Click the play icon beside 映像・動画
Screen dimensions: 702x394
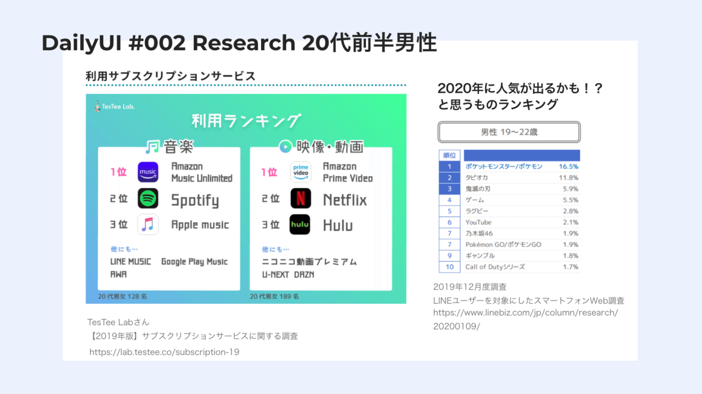[x=285, y=147]
